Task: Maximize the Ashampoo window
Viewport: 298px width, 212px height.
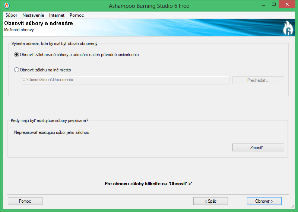Action: 274,4
